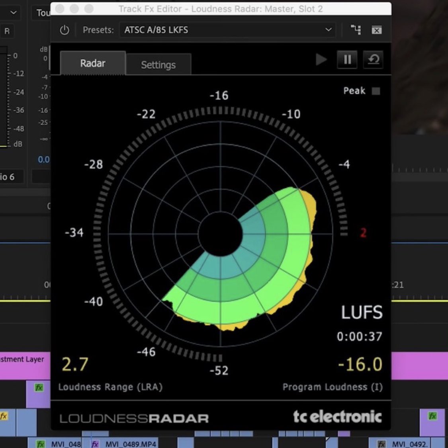Select the Adjustment Layer clip in timeline
448x448 pixels.
point(25,366)
